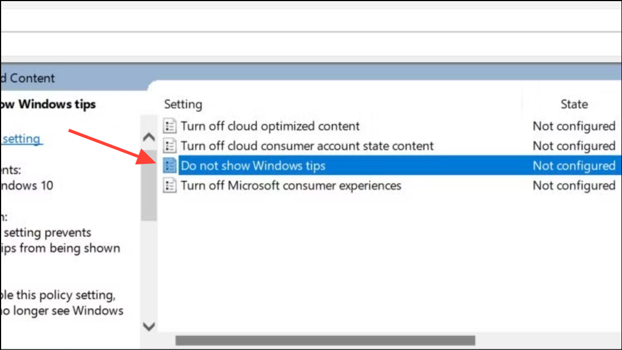Image resolution: width=622 pixels, height=350 pixels.
Task: Click Not configured state of Windows tips row
Action: pos(574,166)
